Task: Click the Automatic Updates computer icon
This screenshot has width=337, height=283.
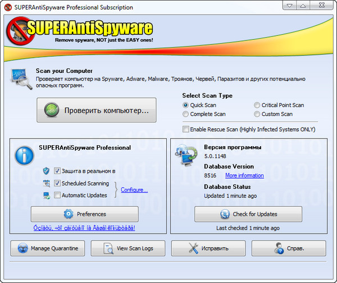Action: coord(45,196)
